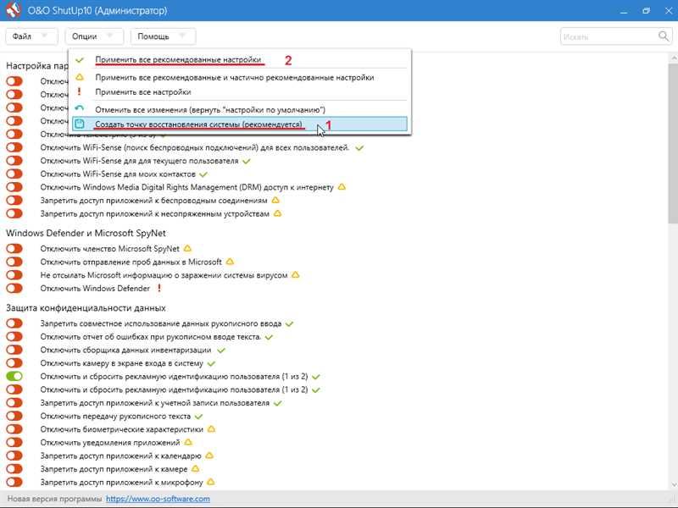Click Windows Defender и Microsoft SpyNet heading
Image resolution: width=678 pixels, height=508 pixels.
click(x=86, y=233)
